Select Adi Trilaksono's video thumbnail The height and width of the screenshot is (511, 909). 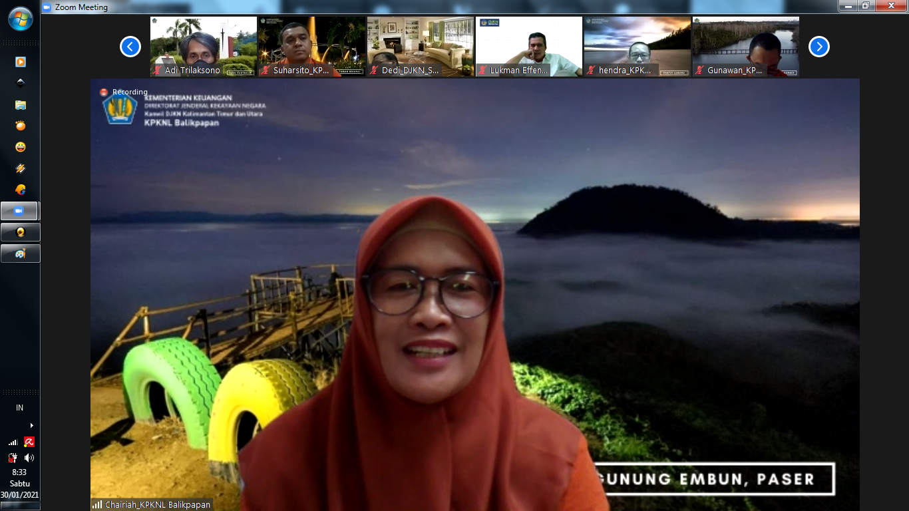click(x=204, y=47)
